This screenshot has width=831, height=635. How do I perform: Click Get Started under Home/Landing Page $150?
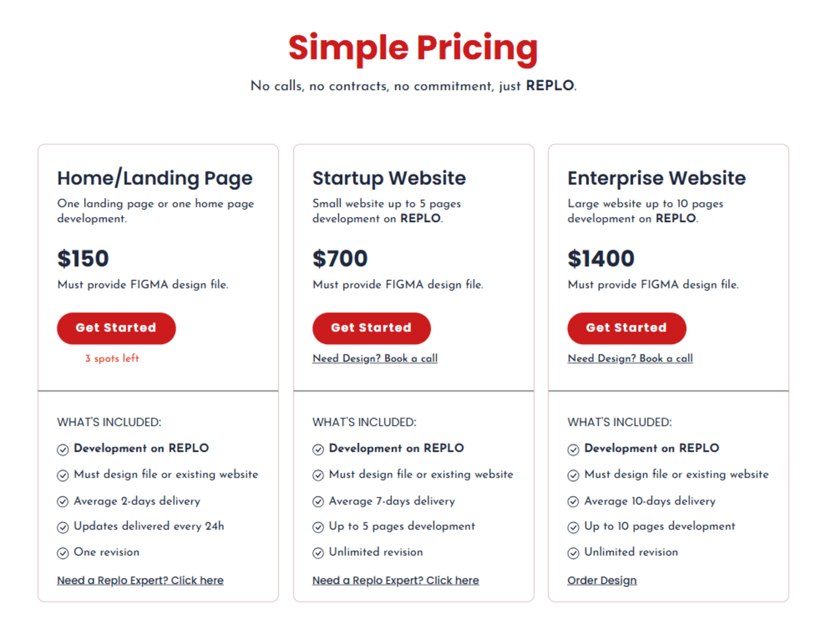point(116,328)
